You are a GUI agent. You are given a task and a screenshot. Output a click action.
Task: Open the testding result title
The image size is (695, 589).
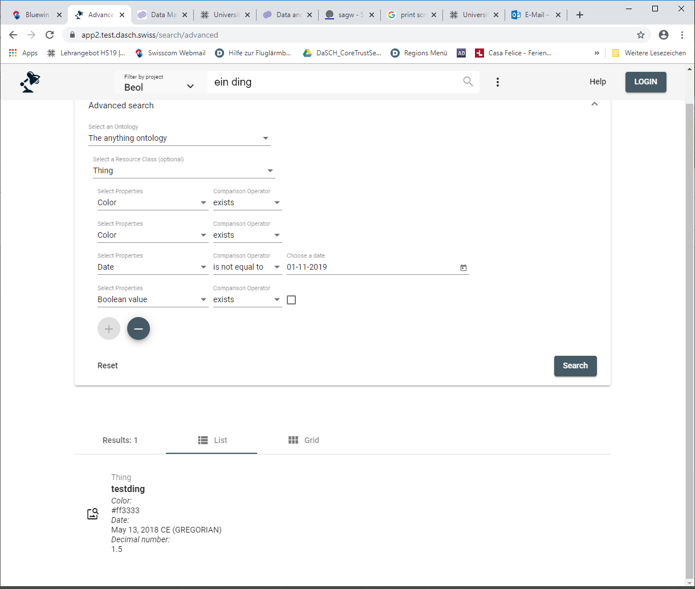point(128,489)
